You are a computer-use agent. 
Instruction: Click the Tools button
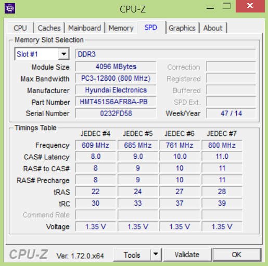[132, 255]
